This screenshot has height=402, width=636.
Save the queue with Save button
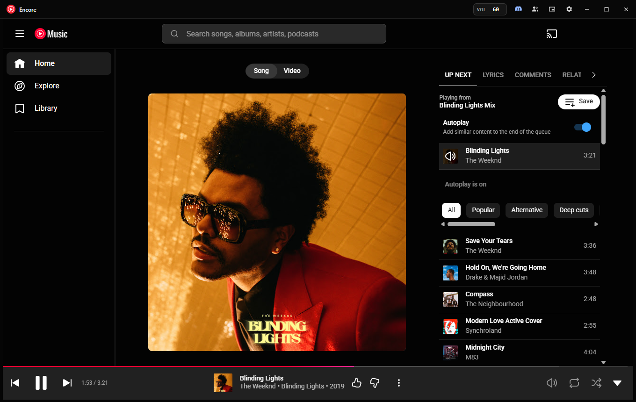[579, 101]
